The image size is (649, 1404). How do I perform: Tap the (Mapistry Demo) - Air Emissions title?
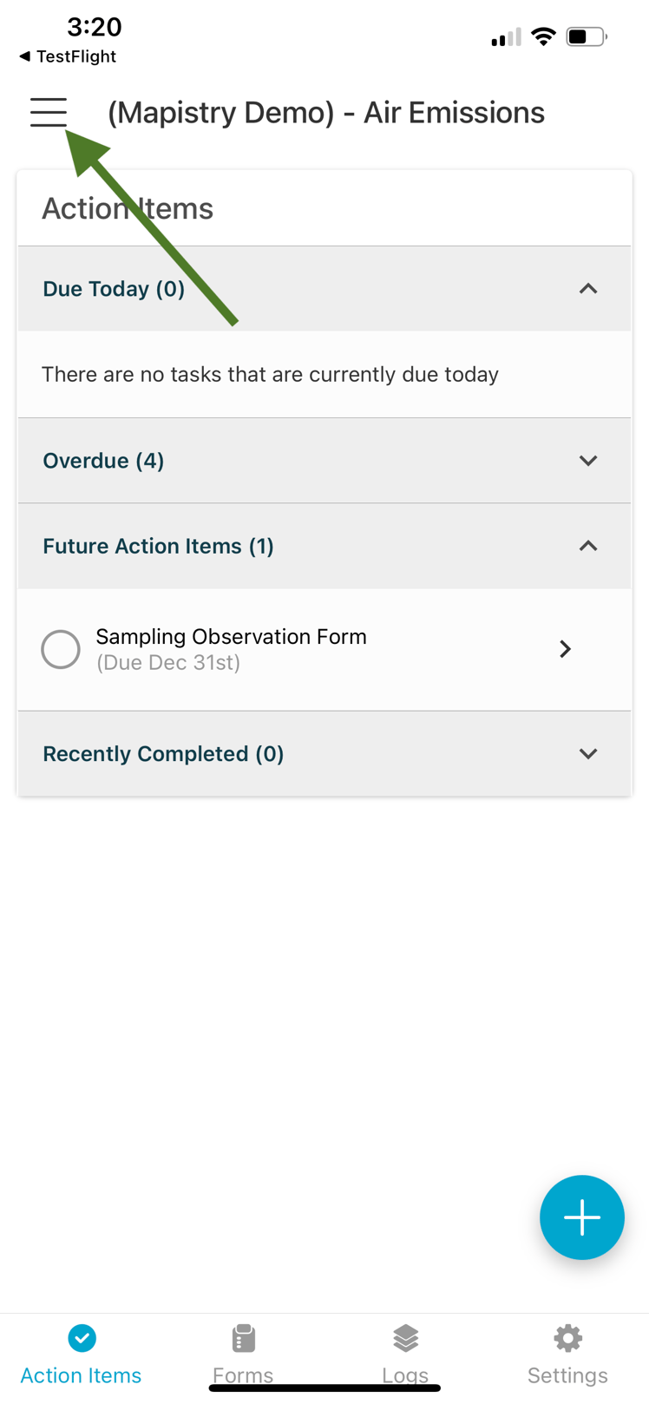[325, 112]
